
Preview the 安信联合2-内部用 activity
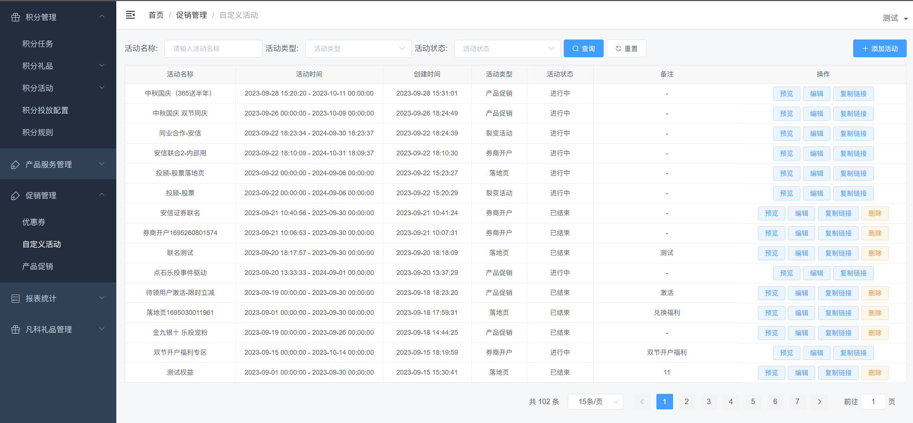786,154
